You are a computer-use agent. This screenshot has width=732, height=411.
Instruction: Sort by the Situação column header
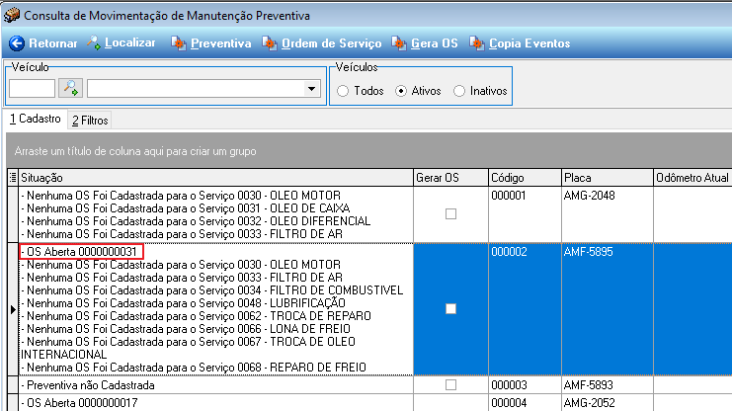[x=215, y=178]
